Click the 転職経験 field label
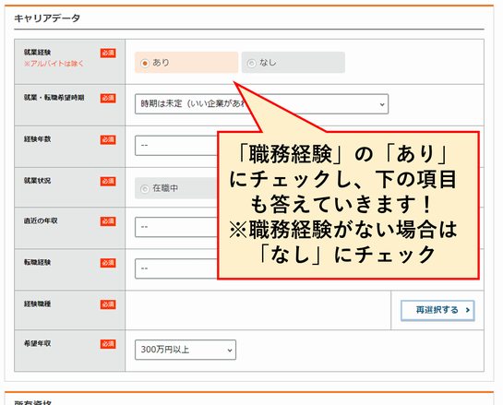The height and width of the screenshot is (405, 503). 37,262
